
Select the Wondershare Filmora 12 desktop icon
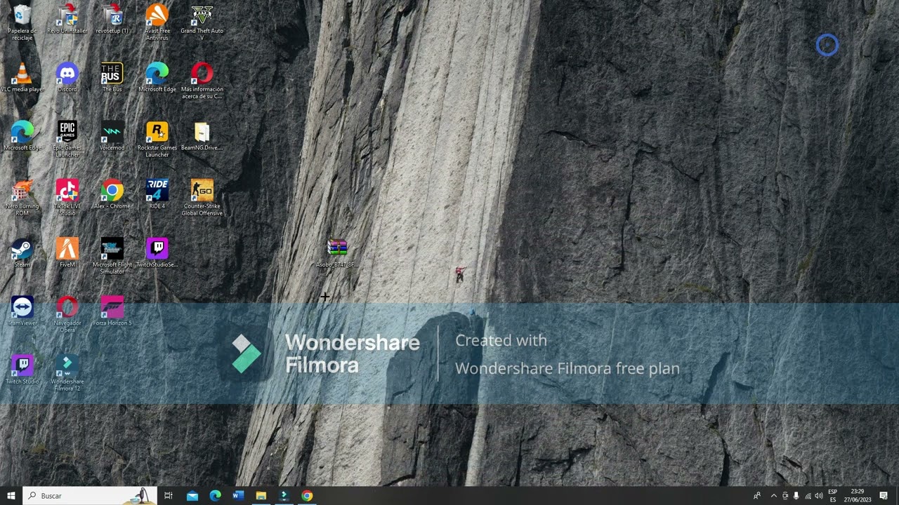click(67, 372)
